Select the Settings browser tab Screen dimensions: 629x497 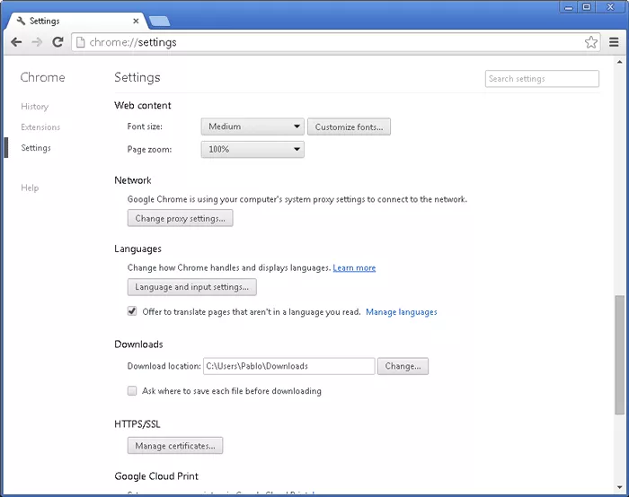click(x=76, y=21)
